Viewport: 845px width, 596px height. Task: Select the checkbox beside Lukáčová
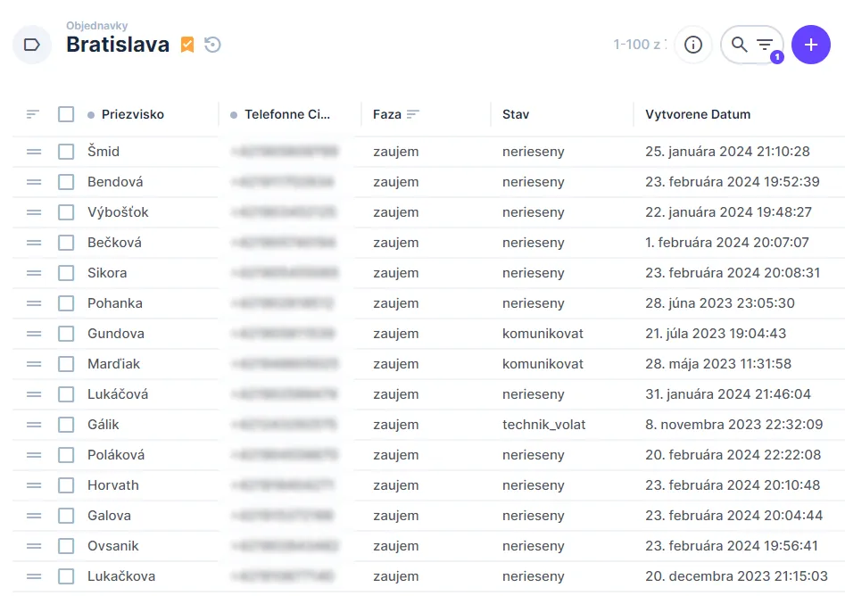[65, 394]
